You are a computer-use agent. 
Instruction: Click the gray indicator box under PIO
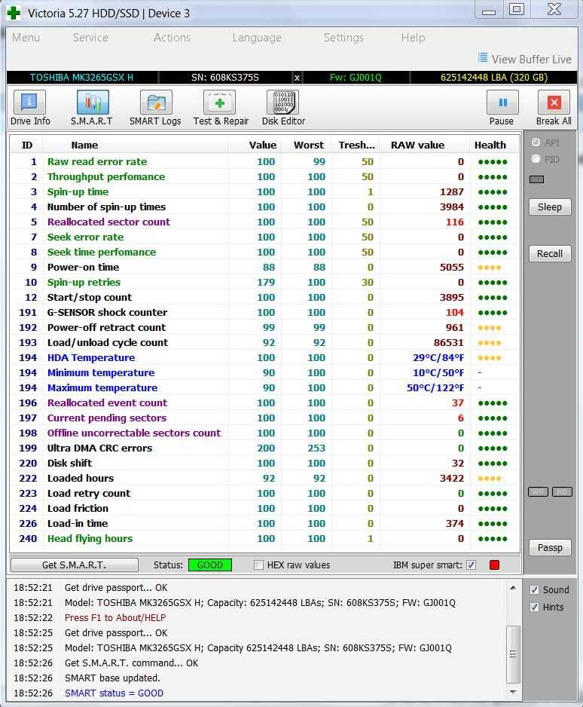536,179
